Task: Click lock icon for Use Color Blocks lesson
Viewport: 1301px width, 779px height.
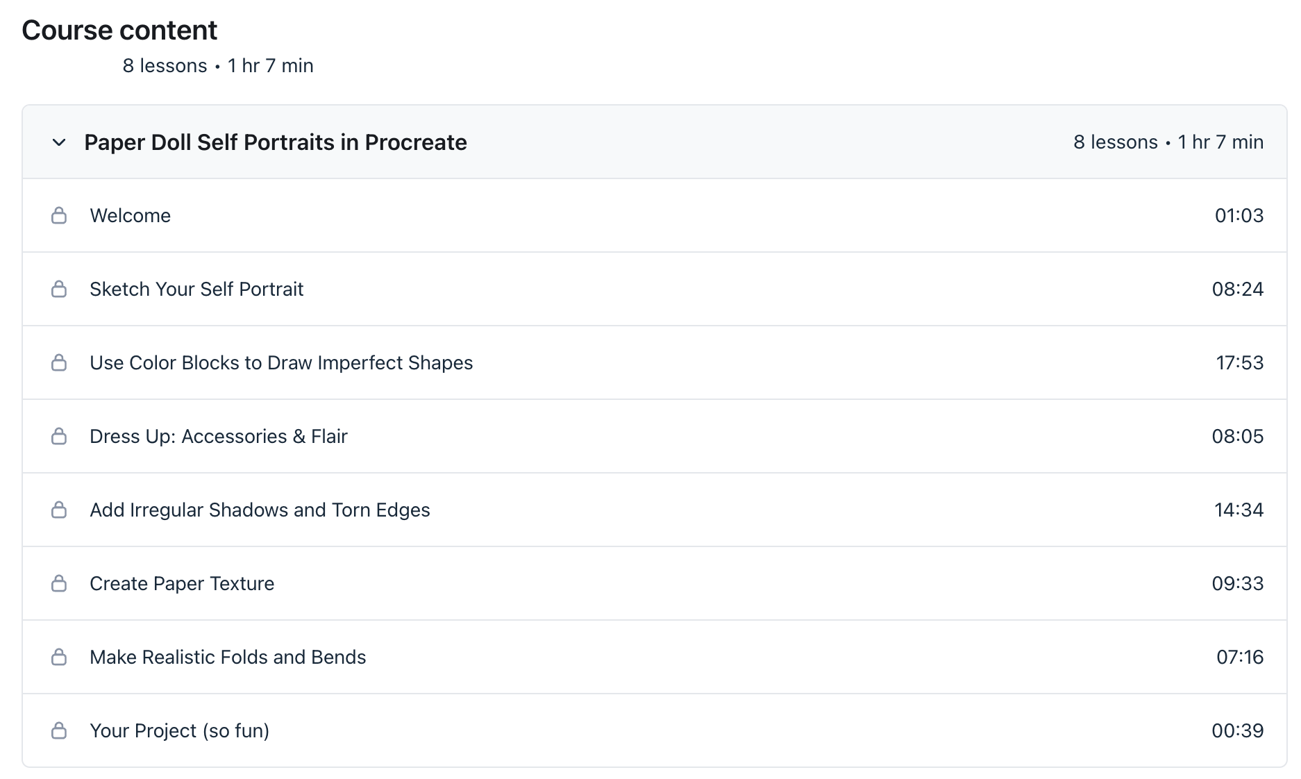Action: [x=59, y=362]
